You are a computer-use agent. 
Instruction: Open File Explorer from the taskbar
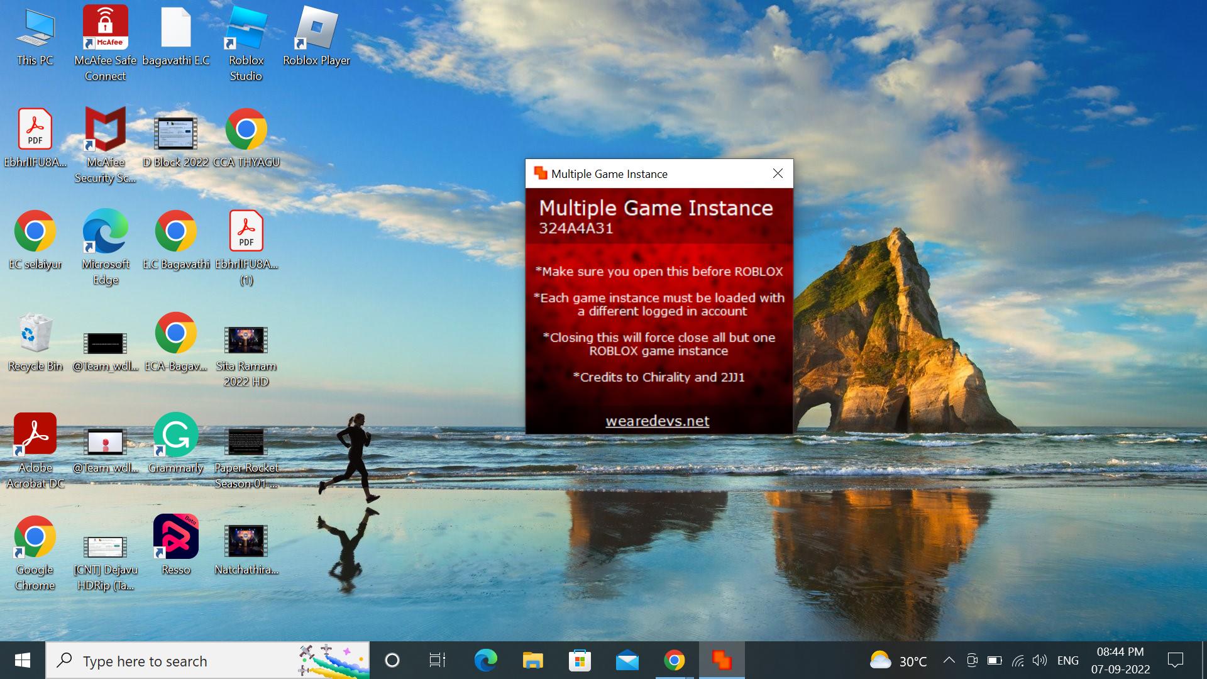coord(532,660)
